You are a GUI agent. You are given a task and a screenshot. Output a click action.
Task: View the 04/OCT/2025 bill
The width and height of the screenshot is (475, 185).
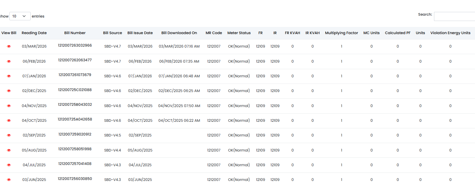click(x=9, y=121)
